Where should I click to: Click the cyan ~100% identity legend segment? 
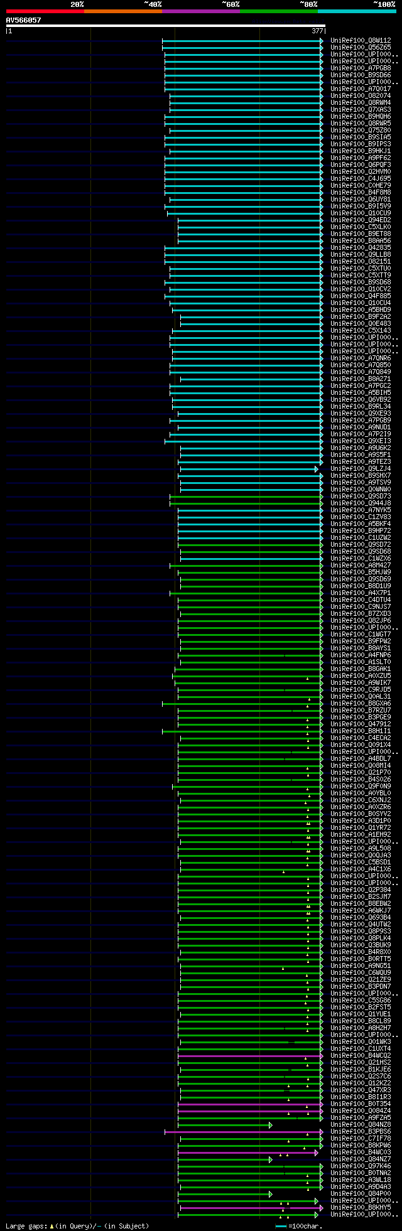click(x=357, y=11)
